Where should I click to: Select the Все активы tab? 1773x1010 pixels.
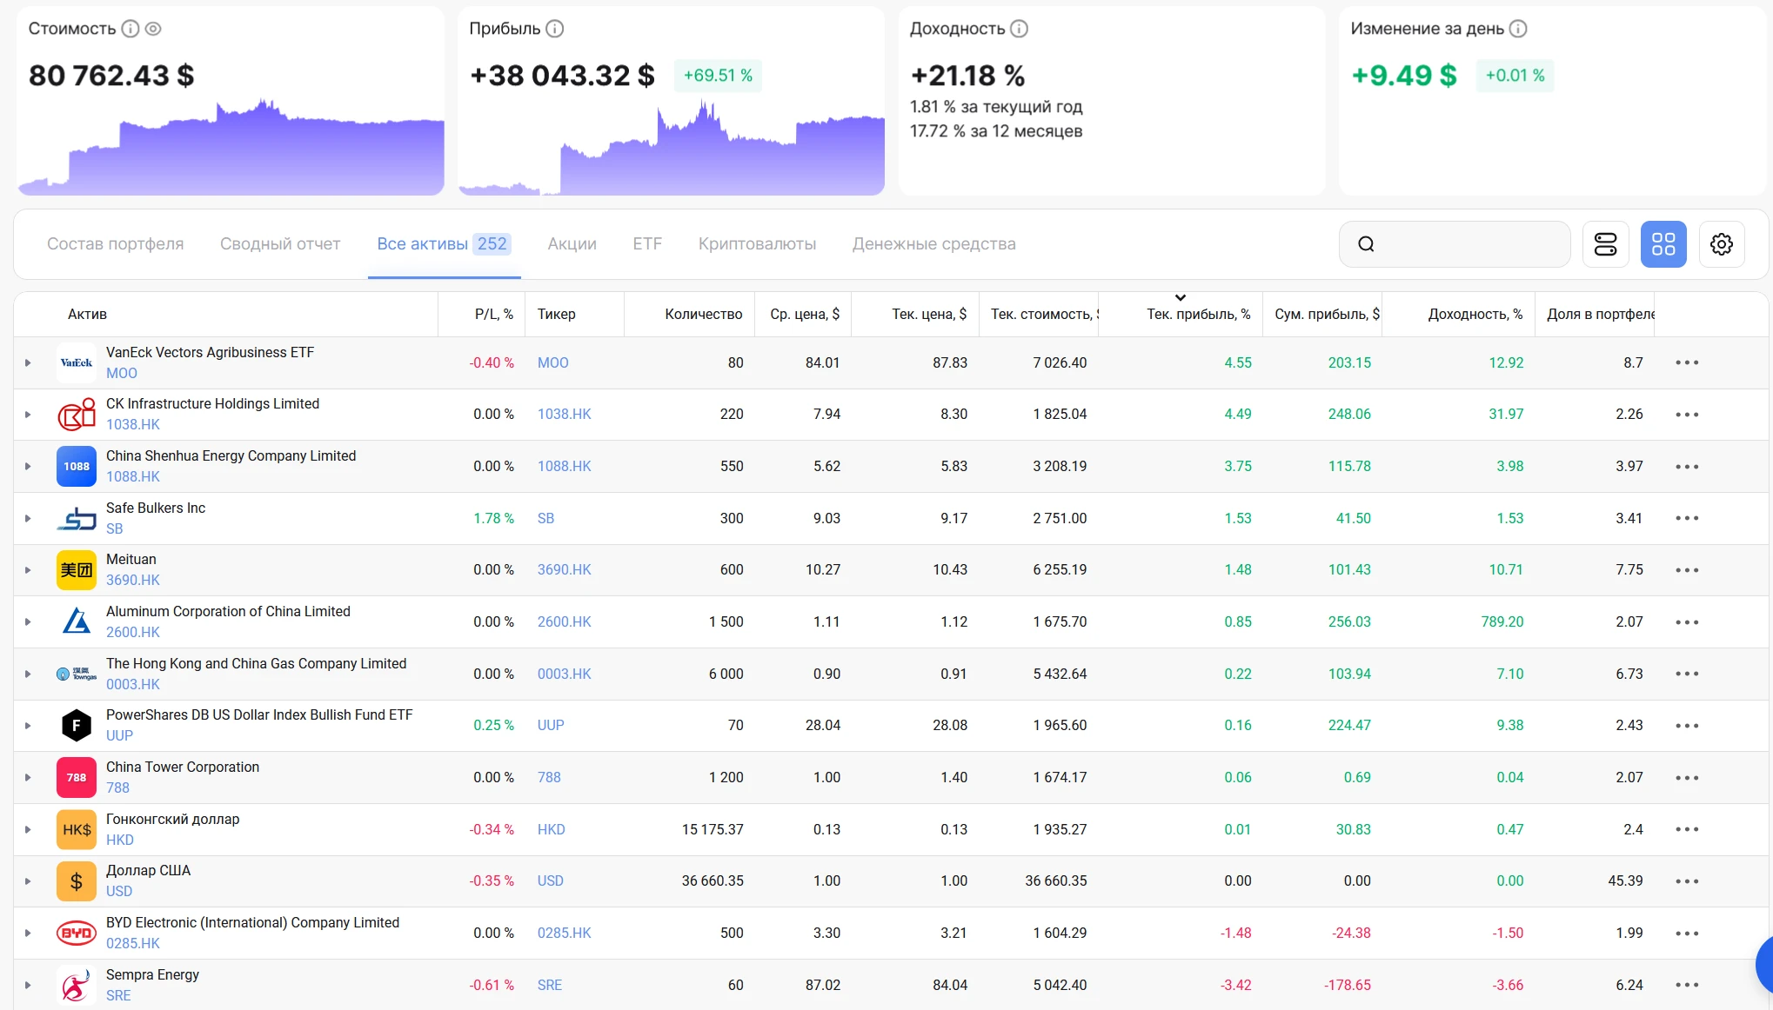[x=444, y=244]
